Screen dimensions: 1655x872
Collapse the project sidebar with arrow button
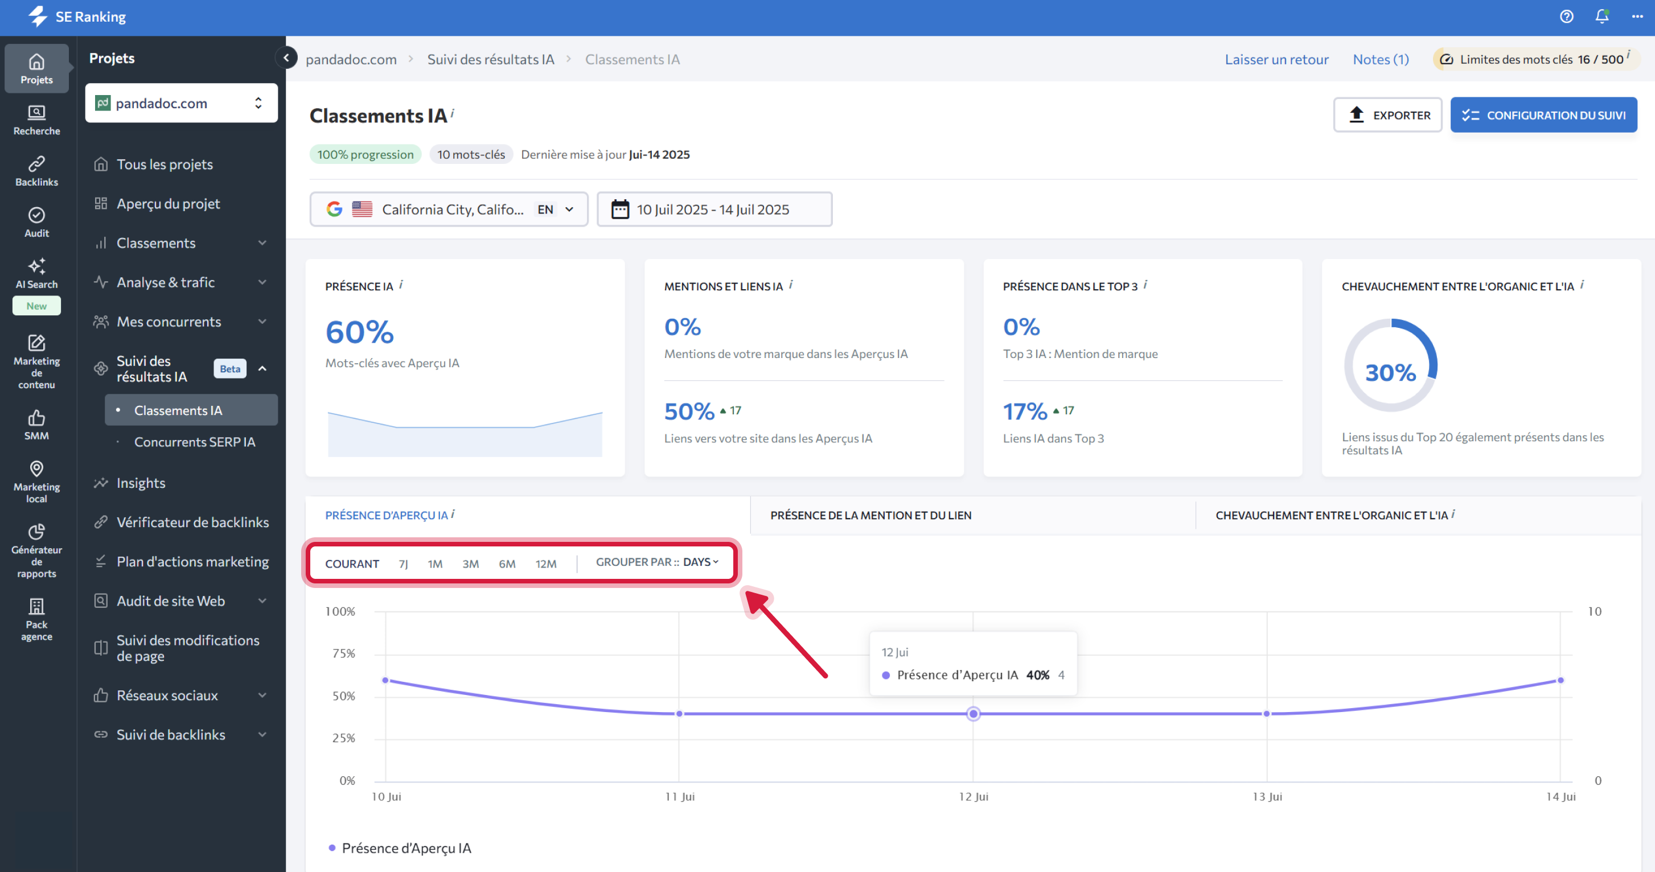(x=286, y=58)
